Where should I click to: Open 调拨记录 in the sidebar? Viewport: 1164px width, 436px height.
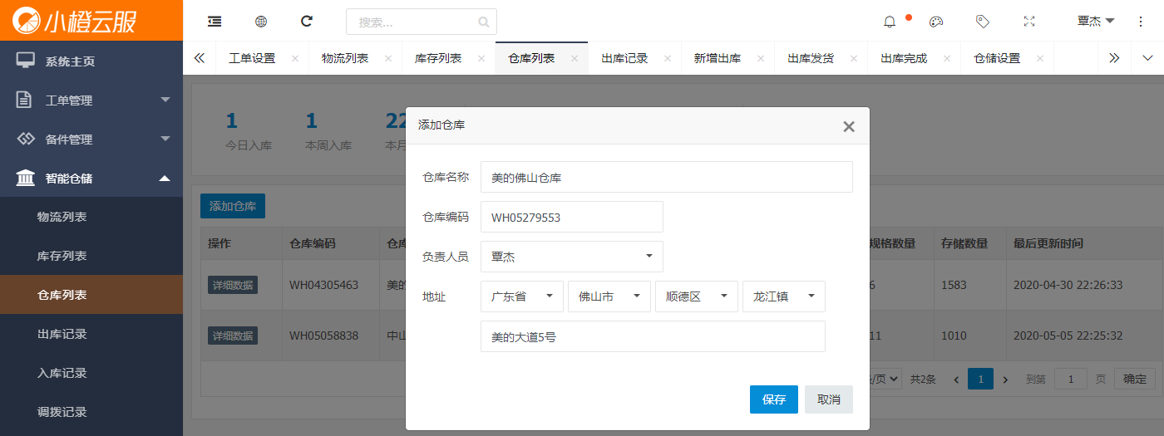[x=91, y=412]
